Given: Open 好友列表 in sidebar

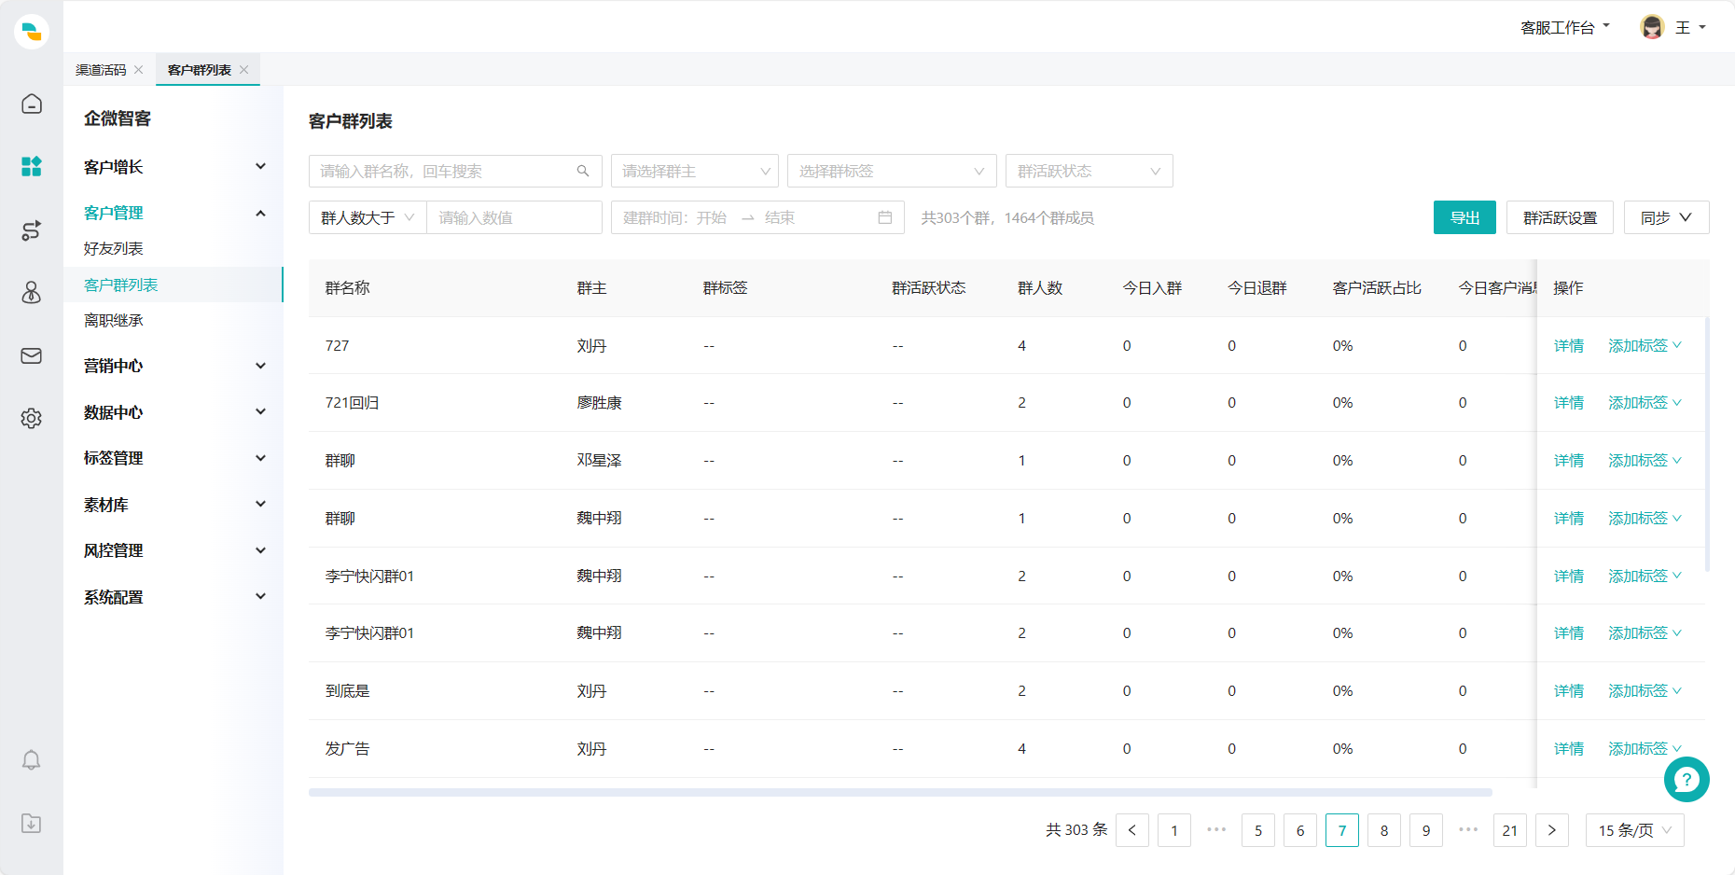Looking at the screenshot, I should [x=114, y=248].
